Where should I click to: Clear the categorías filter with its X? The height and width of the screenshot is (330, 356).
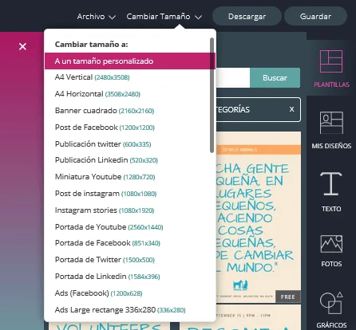pos(292,109)
